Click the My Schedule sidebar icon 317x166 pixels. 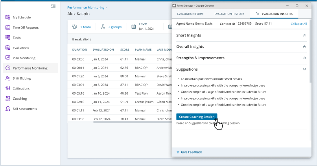(x=7, y=17)
